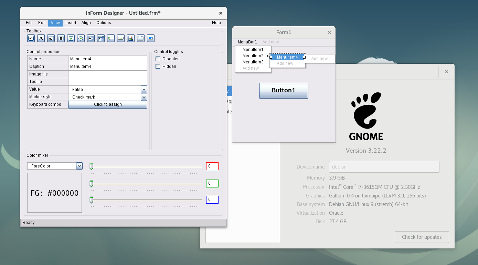Click the selected MenuItem4 submenu entry

point(287,57)
